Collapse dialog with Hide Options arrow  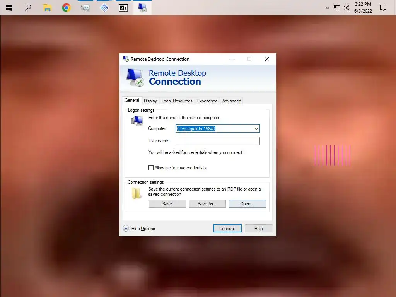[126, 229]
